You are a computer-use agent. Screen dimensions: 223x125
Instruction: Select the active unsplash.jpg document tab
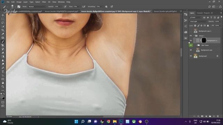click(116, 11)
